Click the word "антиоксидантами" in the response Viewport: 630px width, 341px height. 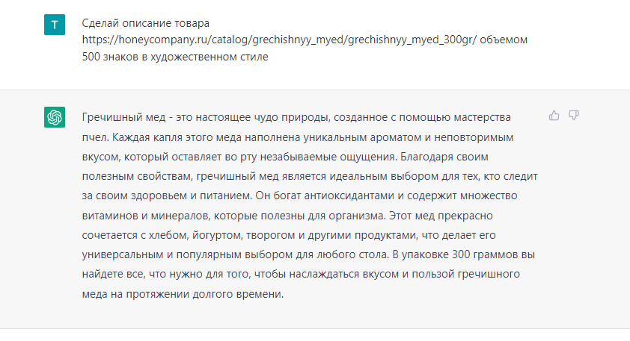tap(349, 196)
